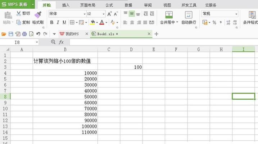Screen dimensions: 258x144
Task: Click the print preview icon
Action: 31,34
